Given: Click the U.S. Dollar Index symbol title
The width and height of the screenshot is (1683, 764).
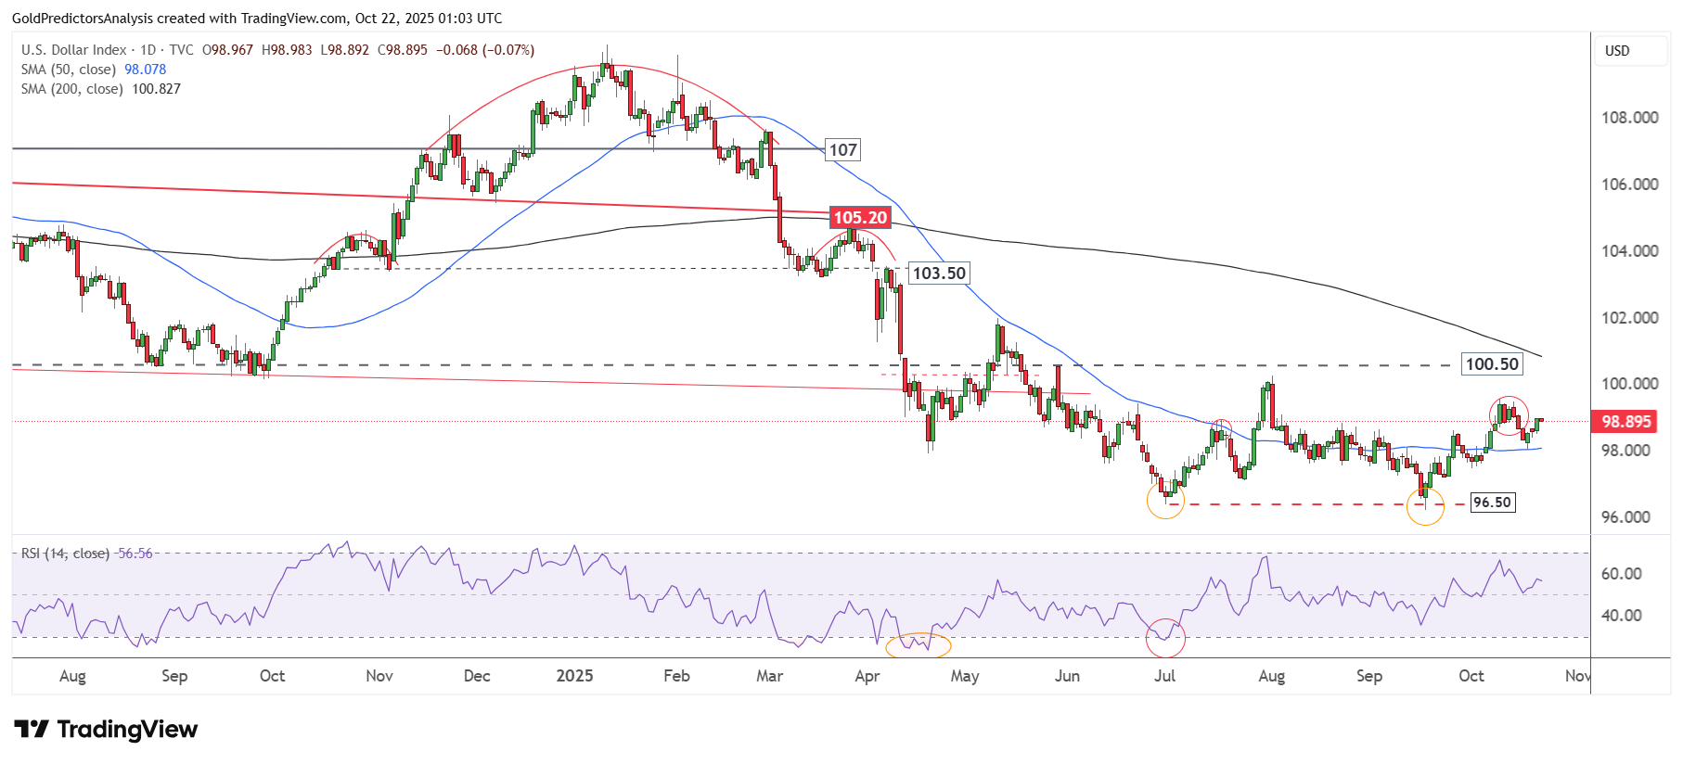Looking at the screenshot, I should point(72,50).
